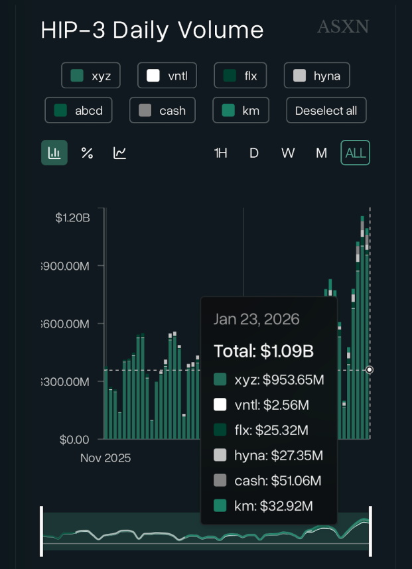
Task: Toggle the vntl series filter
Action: click(x=167, y=76)
